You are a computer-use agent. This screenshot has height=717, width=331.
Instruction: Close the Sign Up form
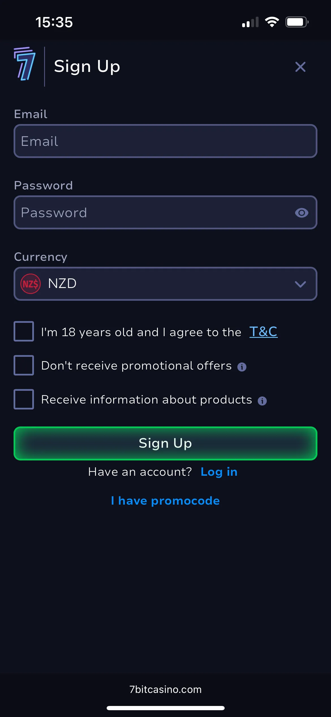(x=300, y=67)
